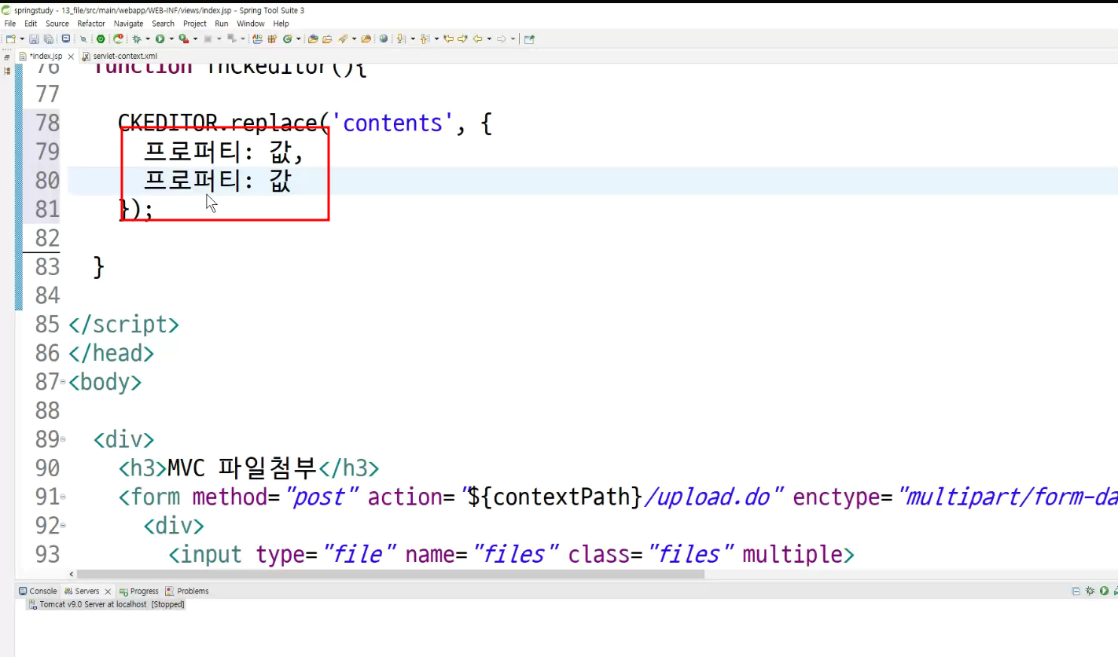Viewport: 1118px width, 657px height.
Task: Click the Save All toolbar icon
Action: click(x=48, y=39)
